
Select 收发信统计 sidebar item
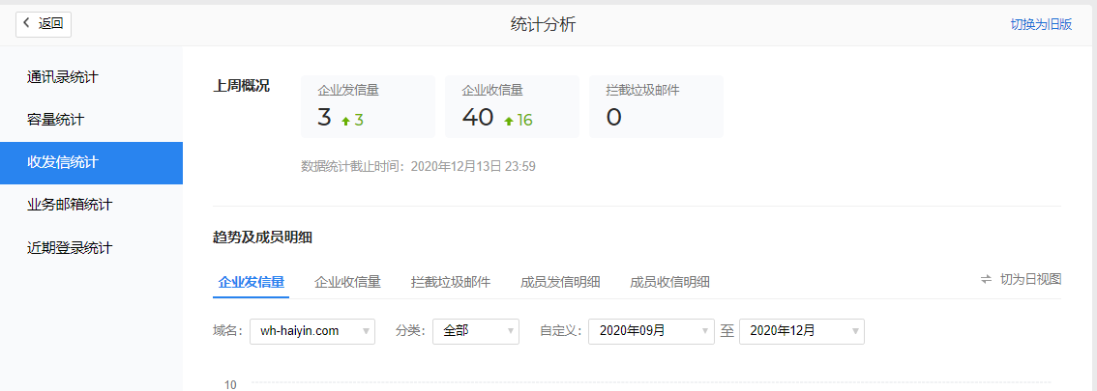point(63,162)
